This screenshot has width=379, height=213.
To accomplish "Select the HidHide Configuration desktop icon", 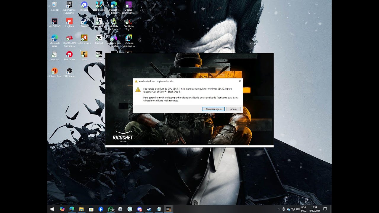I will point(114,24).
